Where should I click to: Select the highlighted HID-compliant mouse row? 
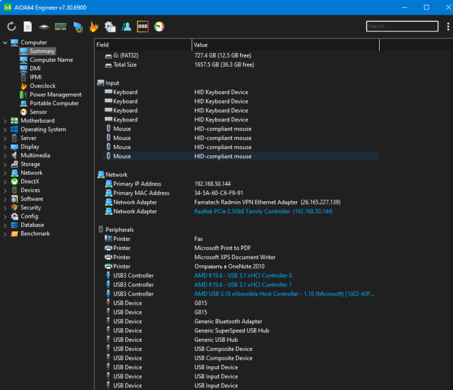(241, 156)
